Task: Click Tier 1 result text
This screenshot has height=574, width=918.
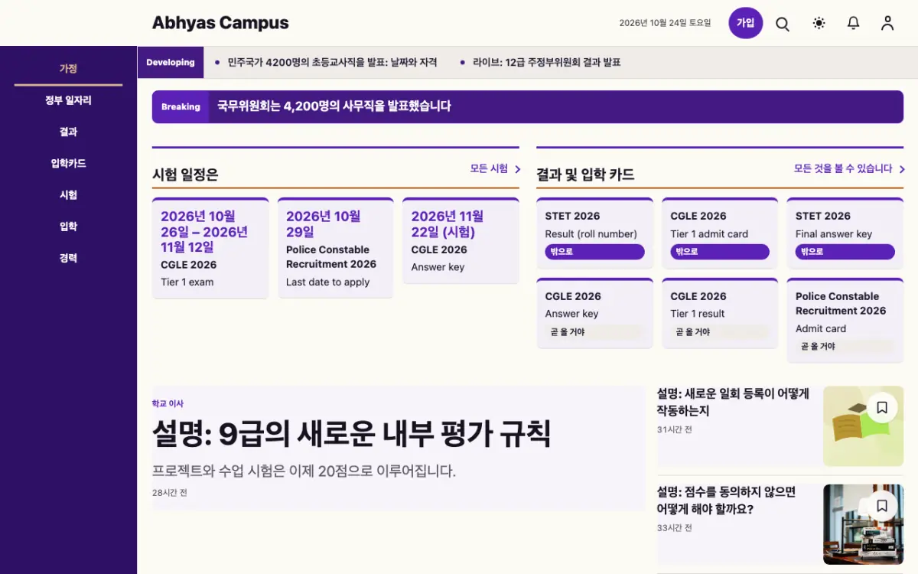Action: click(697, 314)
